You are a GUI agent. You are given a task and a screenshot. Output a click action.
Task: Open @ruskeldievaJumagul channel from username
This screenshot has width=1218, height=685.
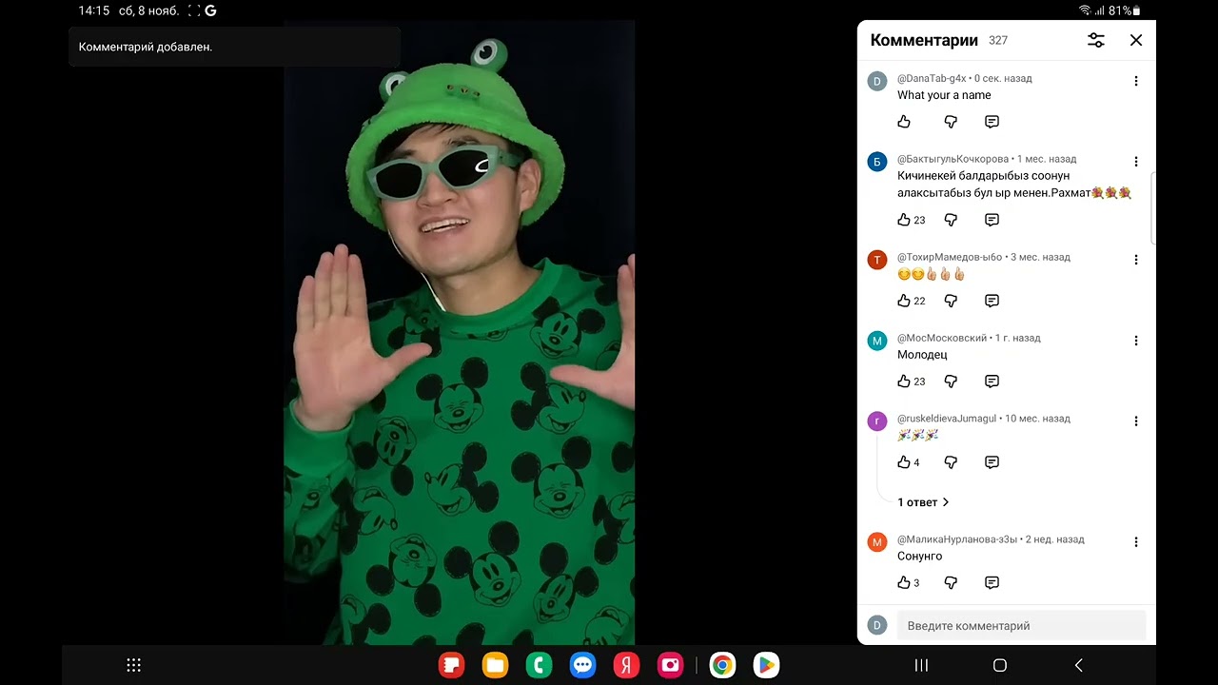947,419
